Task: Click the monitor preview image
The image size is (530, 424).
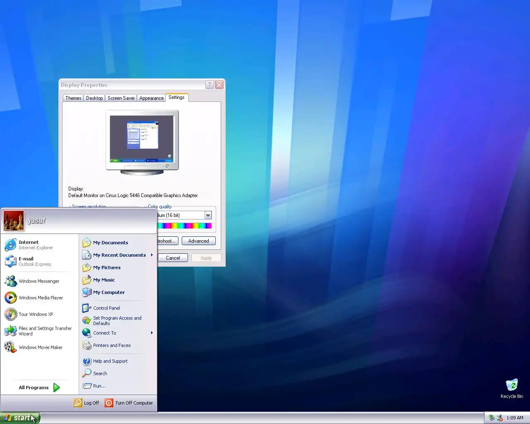Action: coord(142,142)
